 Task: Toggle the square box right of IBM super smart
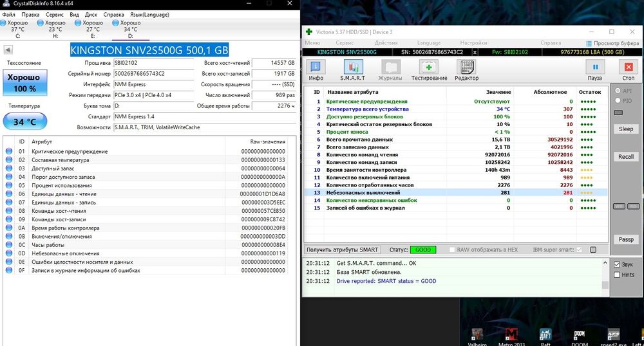[593, 250]
